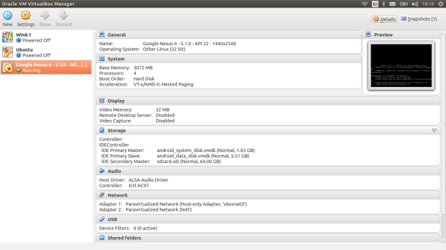
Task: Open the battery indicator menu
Action: pos(403,4)
